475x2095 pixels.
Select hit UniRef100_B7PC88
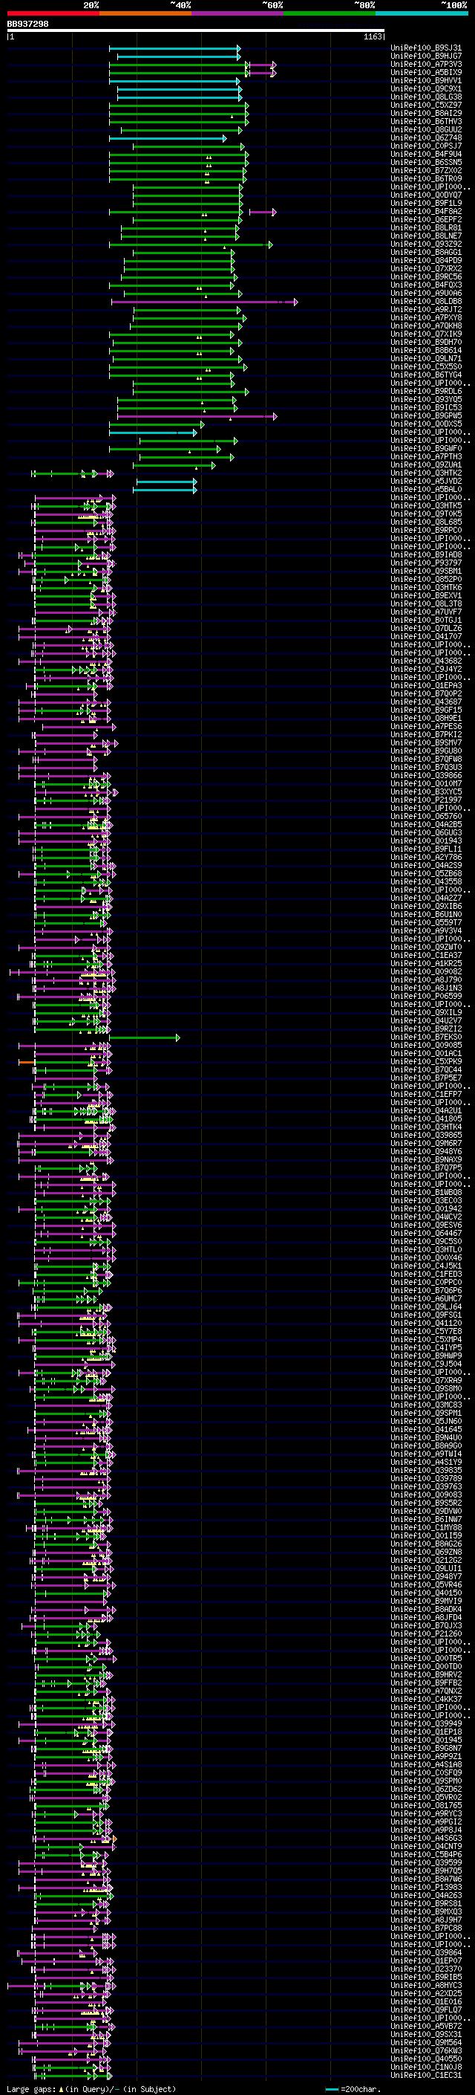[426, 1929]
